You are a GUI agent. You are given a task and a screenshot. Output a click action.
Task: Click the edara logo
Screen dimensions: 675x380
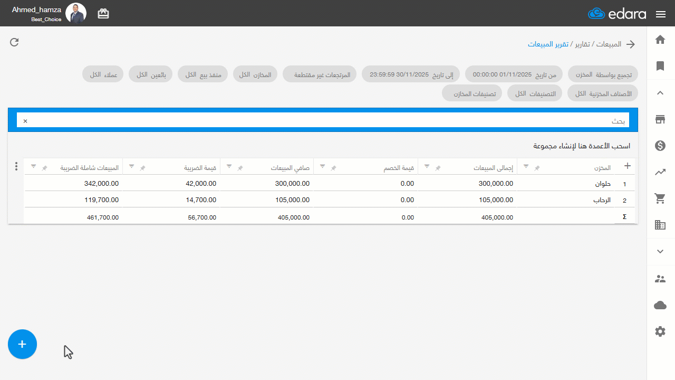click(x=617, y=14)
